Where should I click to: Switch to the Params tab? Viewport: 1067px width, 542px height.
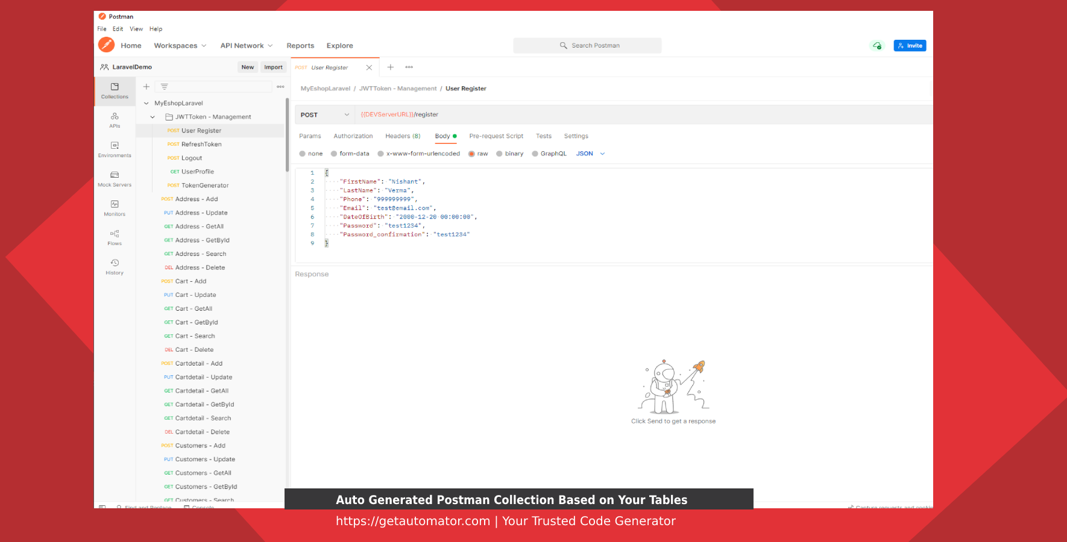point(310,136)
